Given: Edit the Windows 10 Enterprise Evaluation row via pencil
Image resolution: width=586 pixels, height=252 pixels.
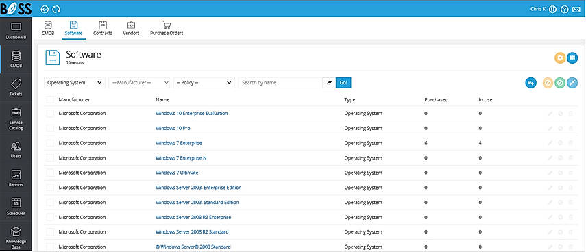Looking at the screenshot, I should (550, 114).
